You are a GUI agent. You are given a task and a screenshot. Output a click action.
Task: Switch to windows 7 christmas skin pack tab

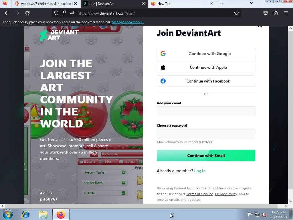46,4
